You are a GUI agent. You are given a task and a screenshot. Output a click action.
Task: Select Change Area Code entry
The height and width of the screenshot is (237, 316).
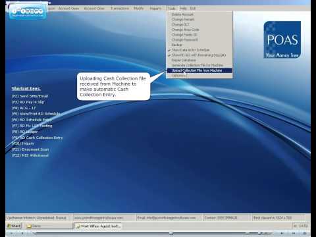(x=185, y=30)
